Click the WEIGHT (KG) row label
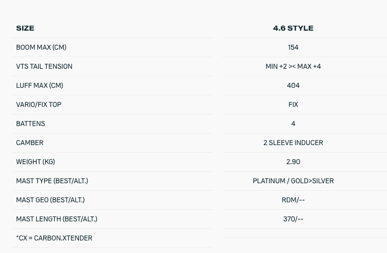This screenshot has height=253, width=387. point(36,162)
